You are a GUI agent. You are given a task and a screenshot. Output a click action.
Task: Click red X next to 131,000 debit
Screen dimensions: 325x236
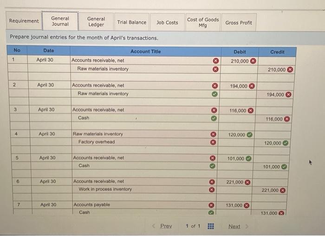(x=247, y=206)
